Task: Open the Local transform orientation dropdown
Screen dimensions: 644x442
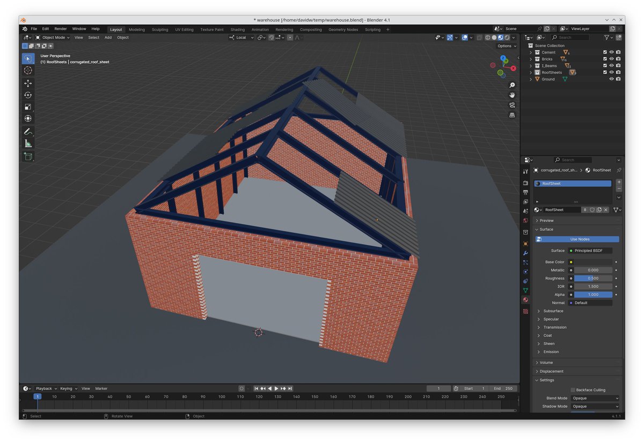Action: 241,38
